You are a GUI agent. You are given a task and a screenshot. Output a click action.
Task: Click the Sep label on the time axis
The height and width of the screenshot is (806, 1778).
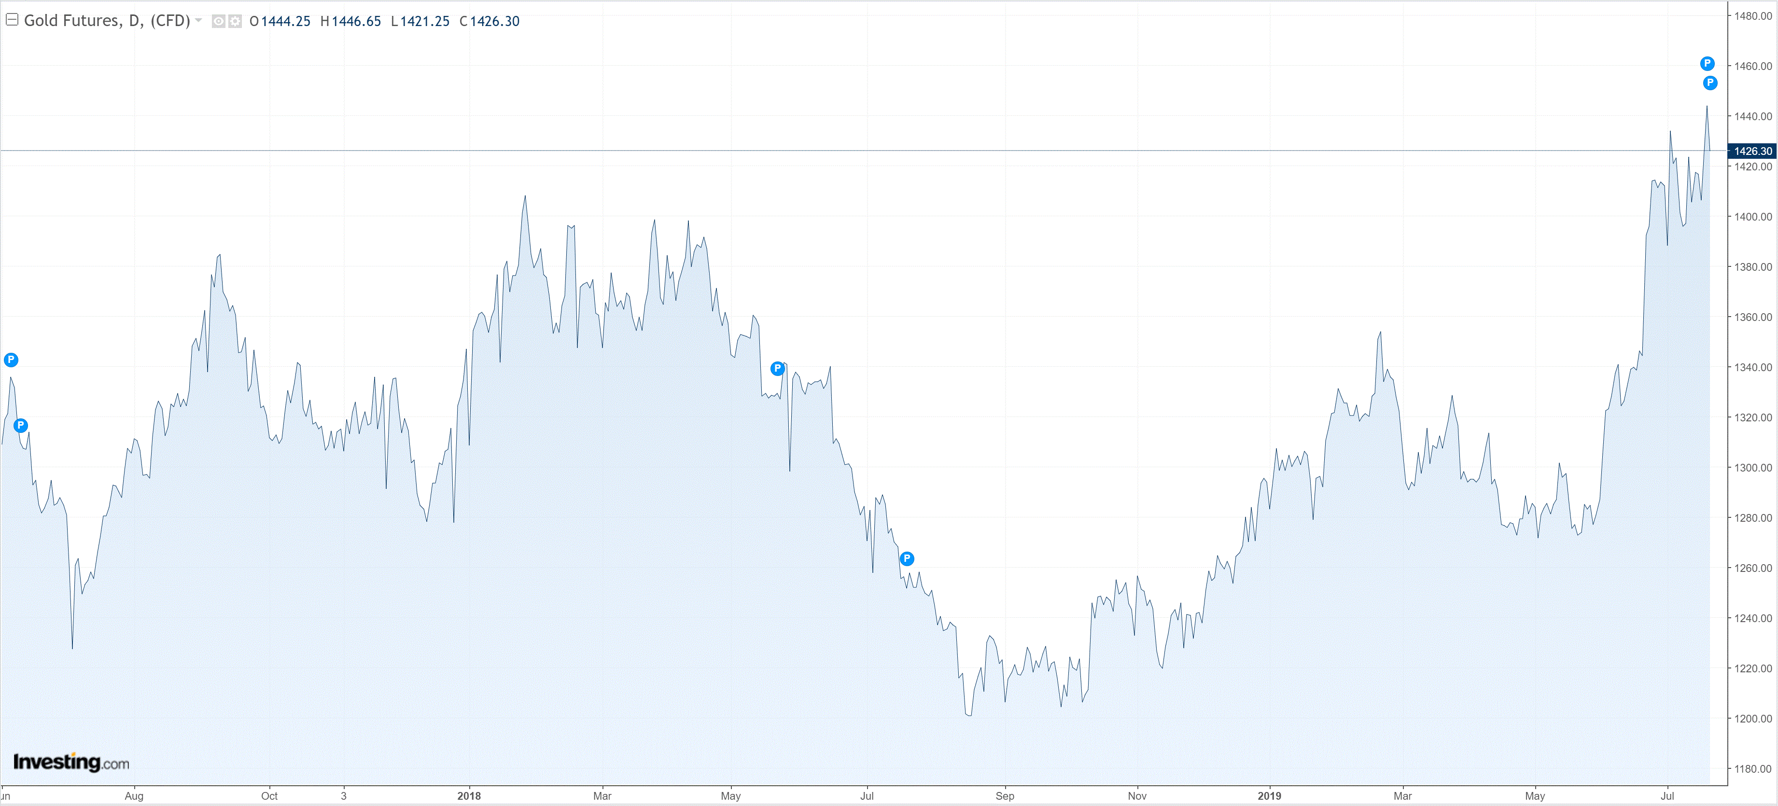[1005, 796]
